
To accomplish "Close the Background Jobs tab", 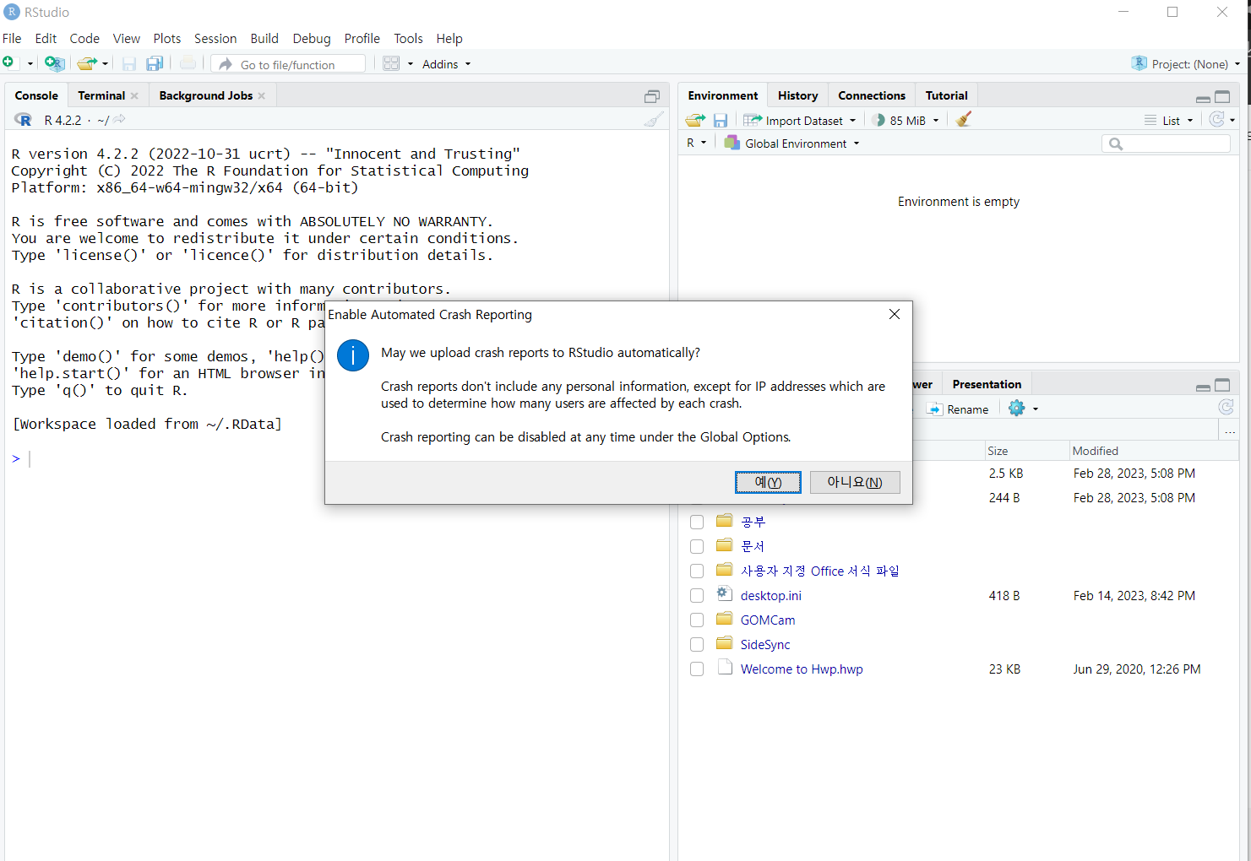I will click(x=262, y=96).
